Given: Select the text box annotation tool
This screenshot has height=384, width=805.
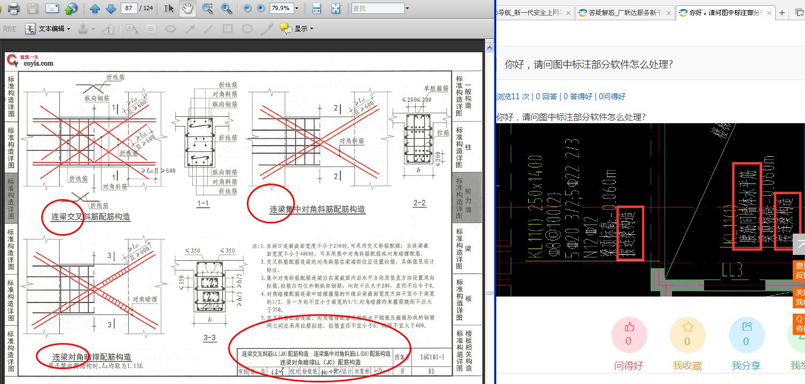Looking at the screenshot, I should (108, 29).
